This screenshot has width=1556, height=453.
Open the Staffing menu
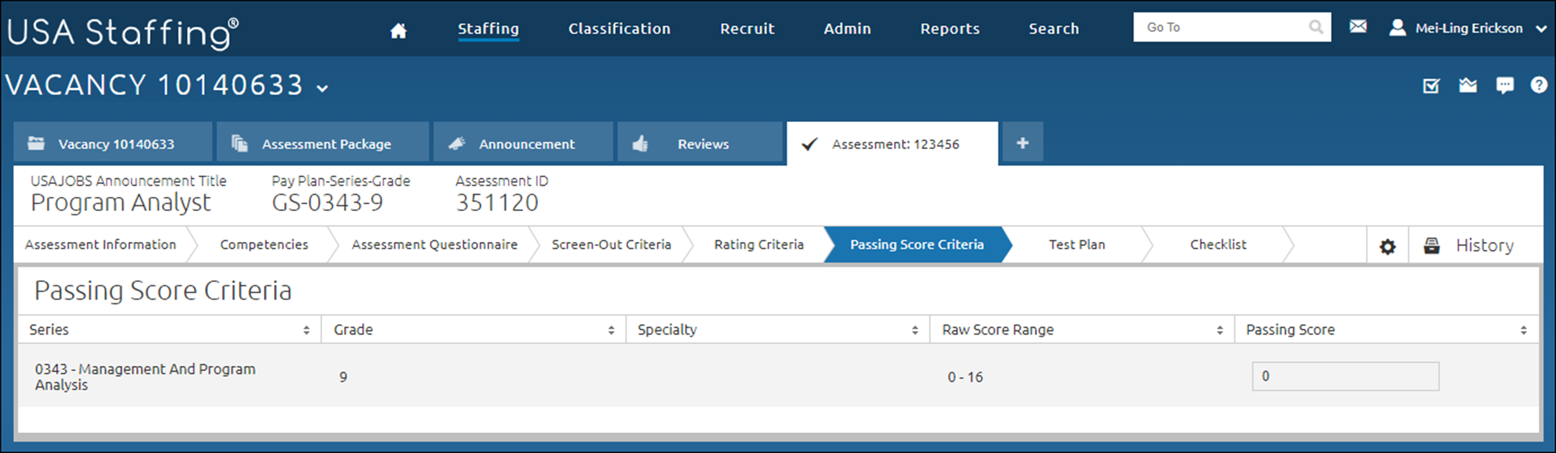point(488,29)
